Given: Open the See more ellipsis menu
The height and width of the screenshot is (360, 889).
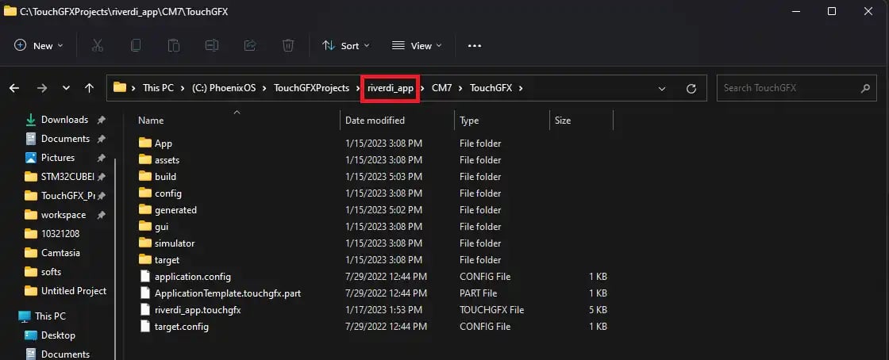Looking at the screenshot, I should tap(475, 46).
